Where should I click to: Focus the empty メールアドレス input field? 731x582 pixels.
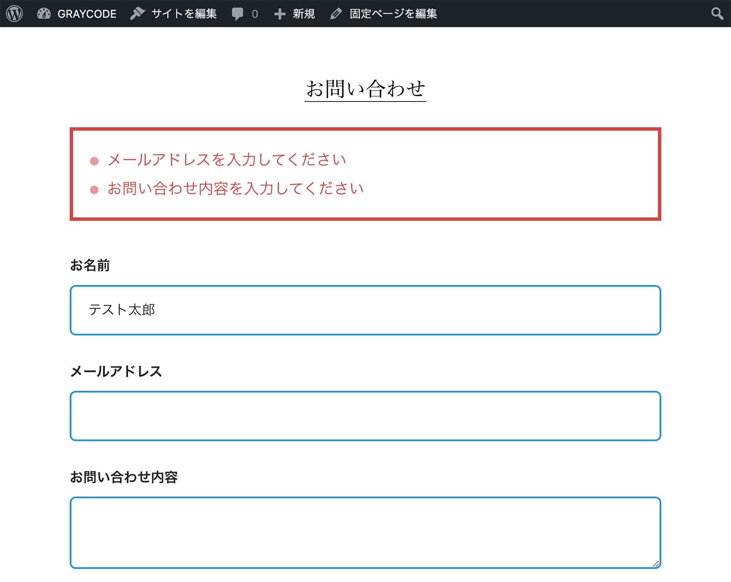coord(365,416)
